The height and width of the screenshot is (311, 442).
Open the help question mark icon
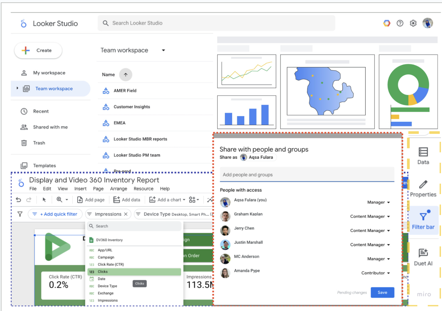[400, 23]
